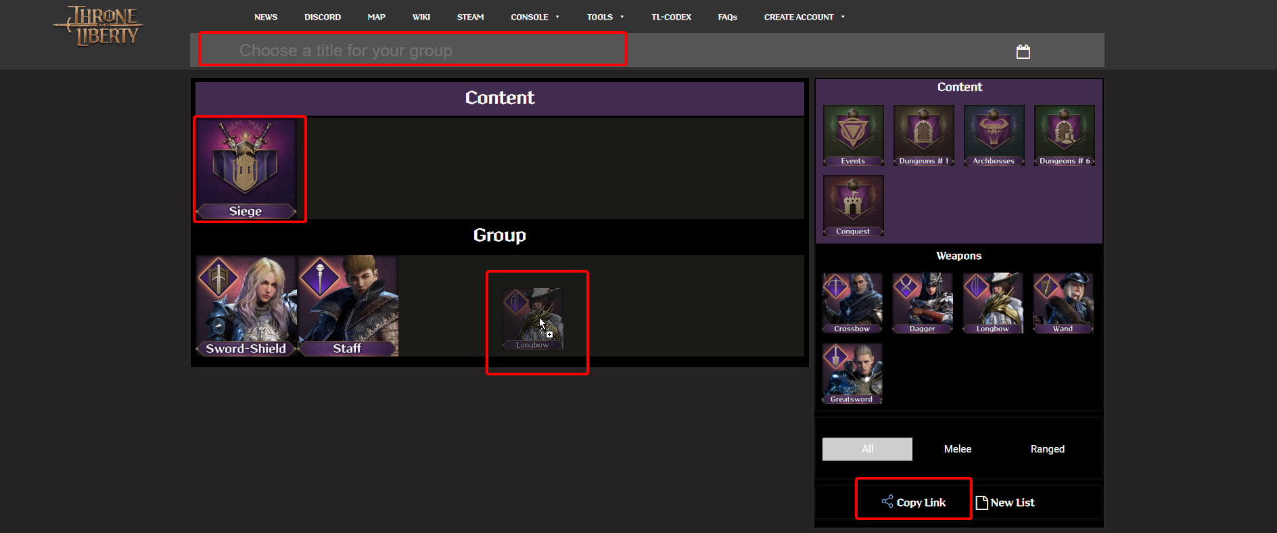
Task: Choose the Greatsword weapon icon
Action: (x=852, y=373)
